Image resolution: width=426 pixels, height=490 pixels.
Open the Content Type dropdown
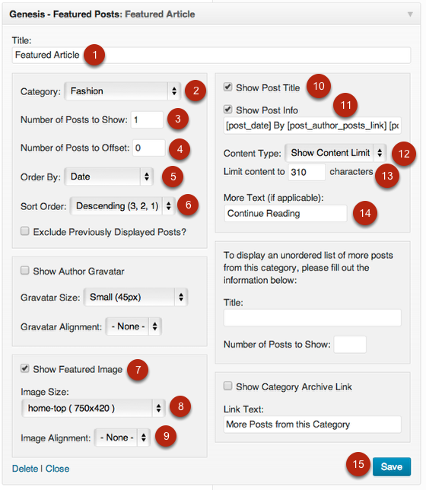335,153
